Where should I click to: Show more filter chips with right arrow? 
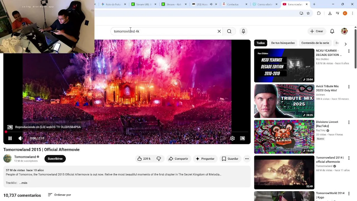[346, 44]
